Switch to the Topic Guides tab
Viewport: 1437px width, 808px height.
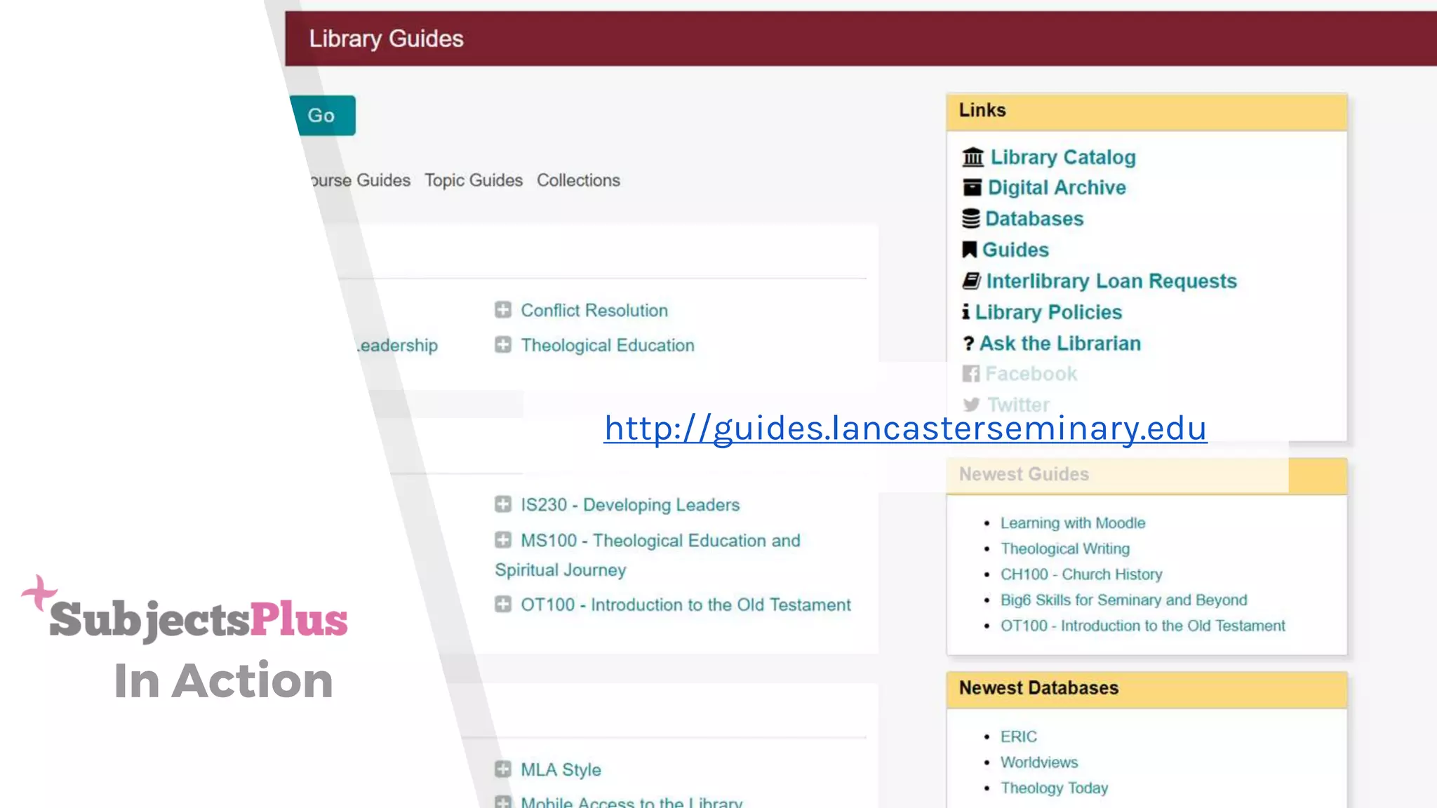coord(473,180)
